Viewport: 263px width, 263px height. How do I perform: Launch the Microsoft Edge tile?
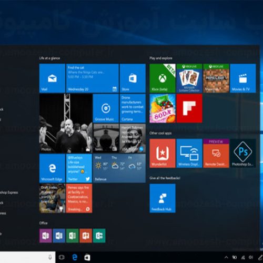tap(52, 168)
